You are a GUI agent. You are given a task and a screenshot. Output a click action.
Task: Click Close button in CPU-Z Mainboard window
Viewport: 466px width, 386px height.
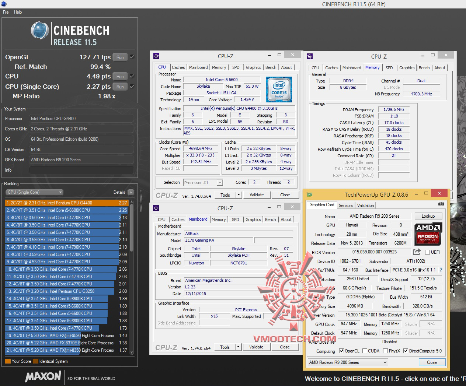click(285, 347)
